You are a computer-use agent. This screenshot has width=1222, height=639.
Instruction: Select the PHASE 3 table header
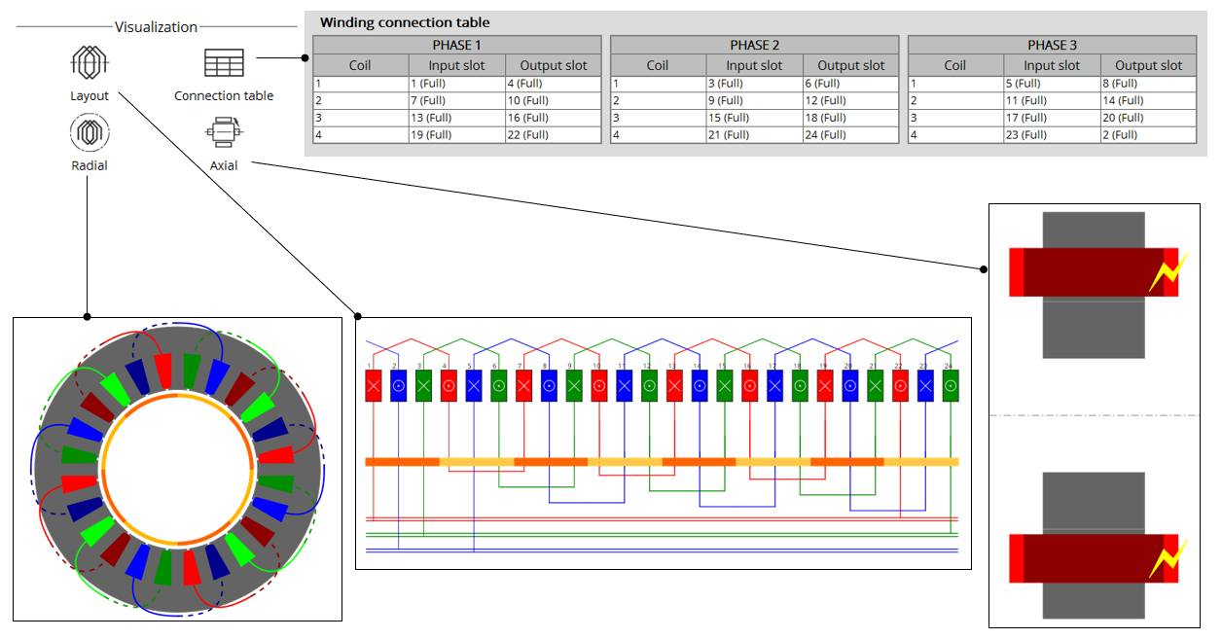click(1052, 46)
